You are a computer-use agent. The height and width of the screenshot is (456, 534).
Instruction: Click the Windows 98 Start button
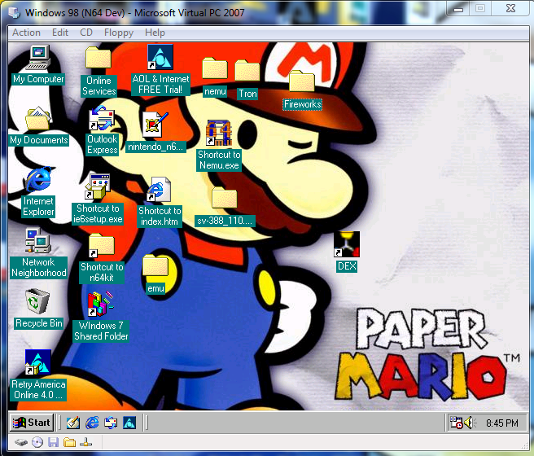pyautogui.click(x=32, y=423)
